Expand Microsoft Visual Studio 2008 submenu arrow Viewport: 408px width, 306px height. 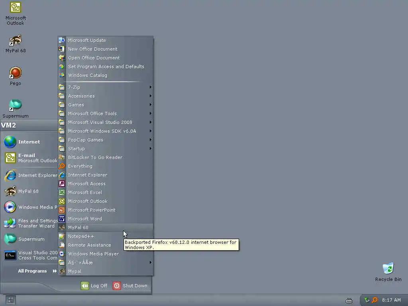click(150, 122)
